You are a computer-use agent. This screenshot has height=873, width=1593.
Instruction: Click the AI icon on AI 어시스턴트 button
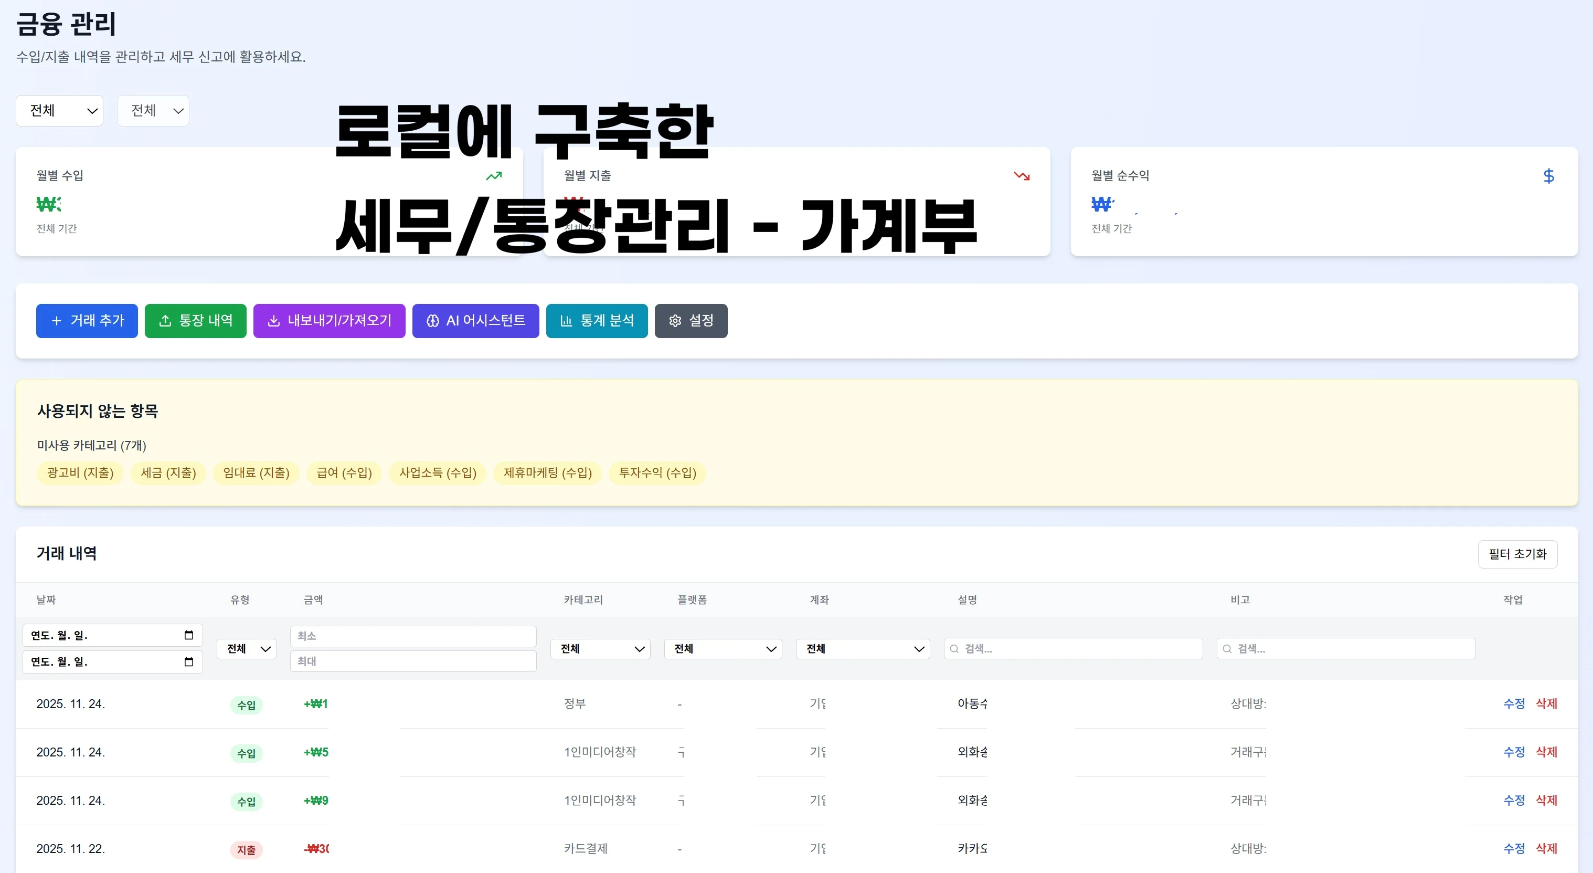pos(433,321)
